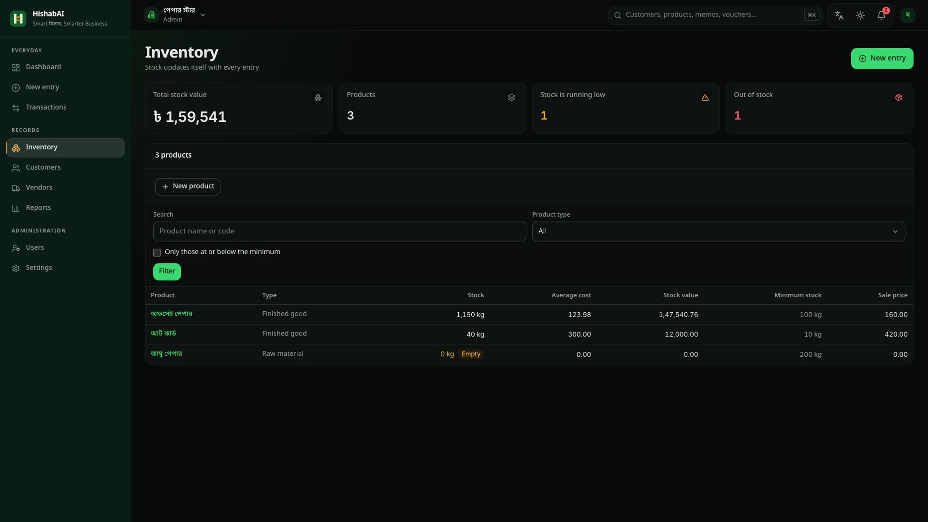Click the low stock warning triangle icon
928x522 pixels.
[705, 98]
